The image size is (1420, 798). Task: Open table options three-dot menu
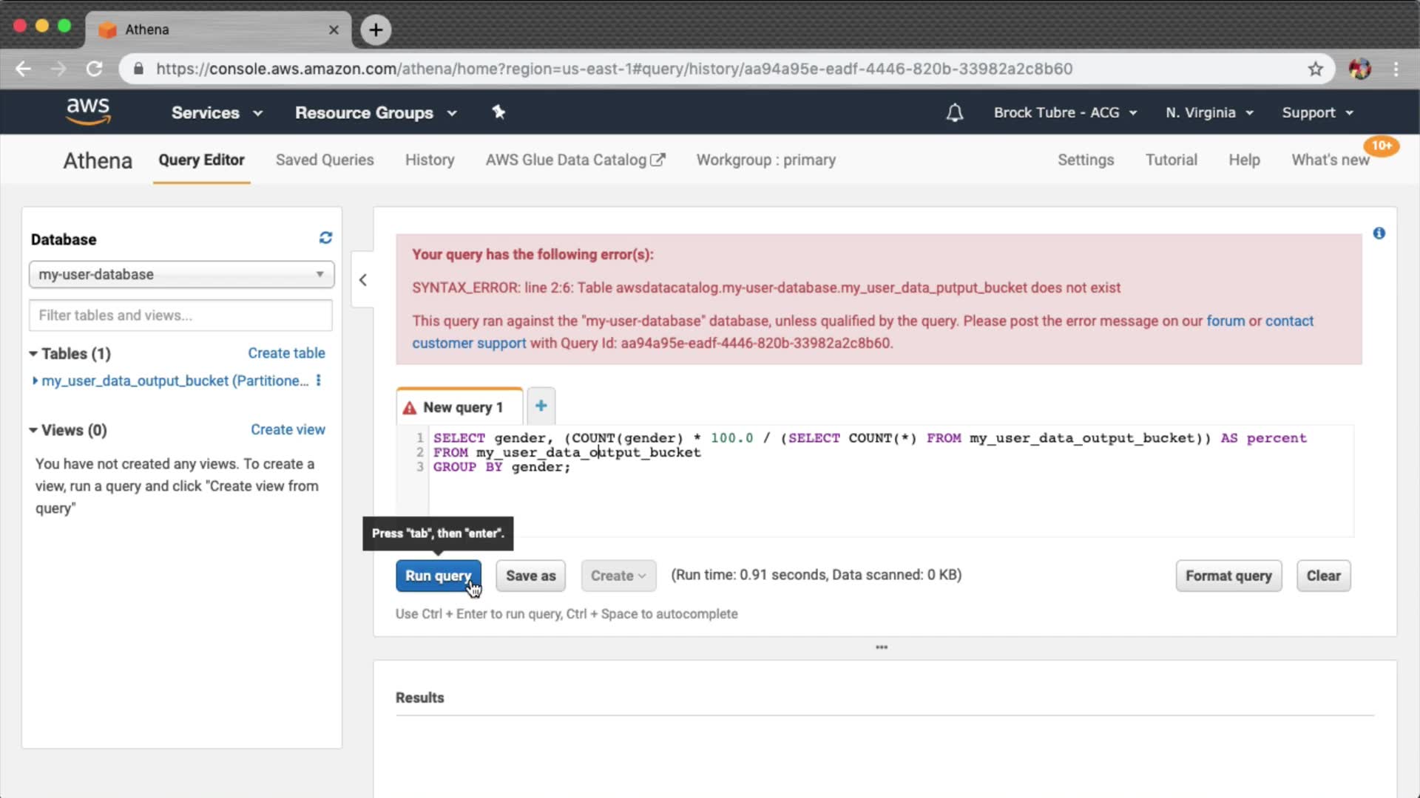319,381
